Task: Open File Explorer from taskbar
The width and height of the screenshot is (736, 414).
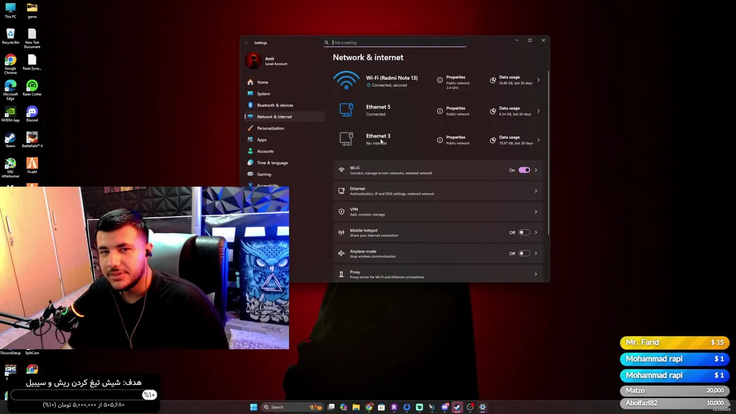Action: pyautogui.click(x=356, y=407)
